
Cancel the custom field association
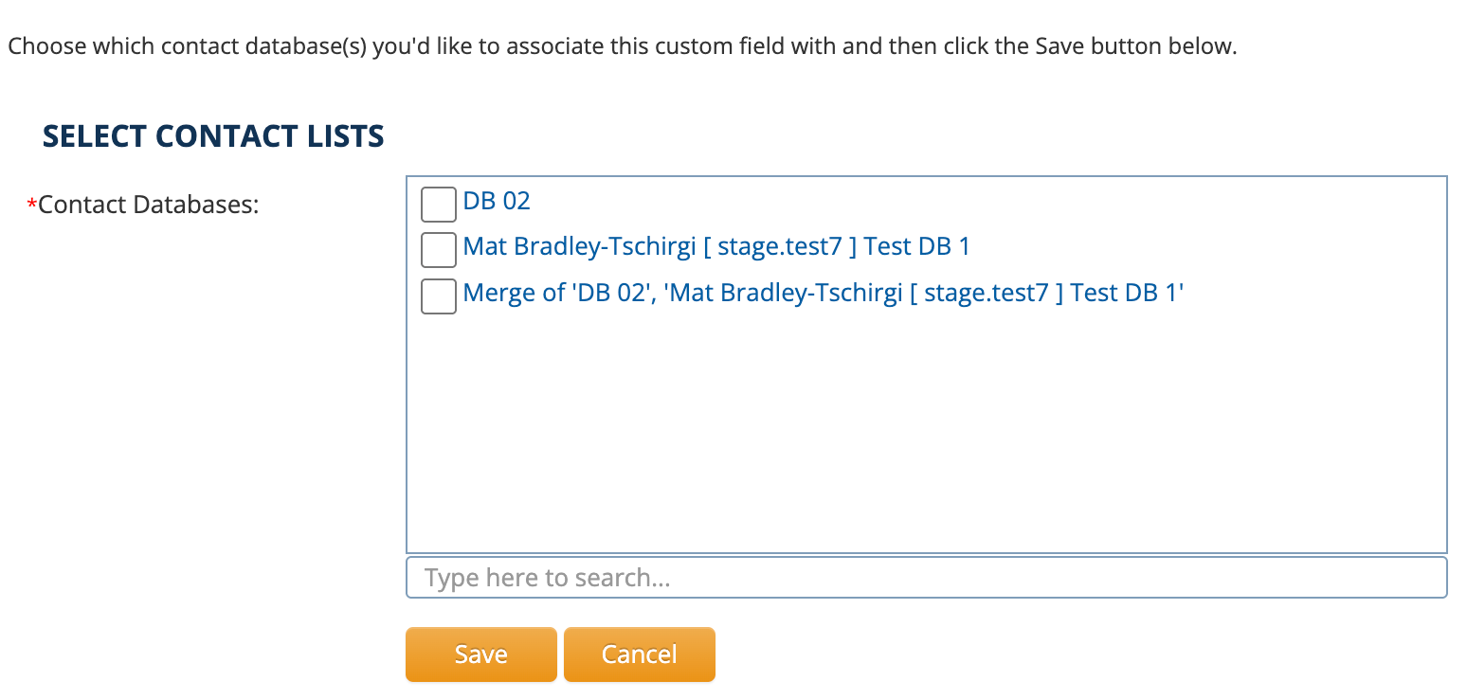tap(639, 654)
